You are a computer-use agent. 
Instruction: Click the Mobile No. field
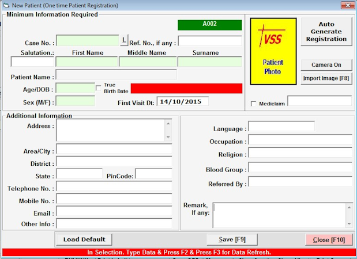114,199
